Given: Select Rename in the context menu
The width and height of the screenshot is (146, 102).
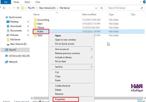Looking at the screenshot, I should [x=59, y=94].
